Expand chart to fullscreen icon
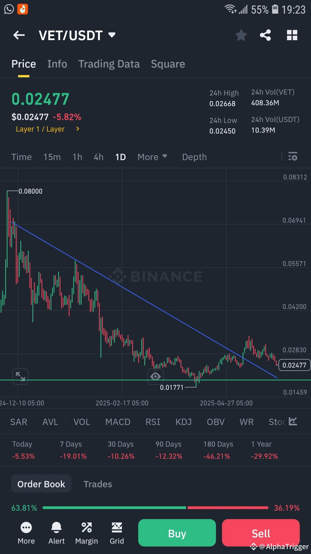Image resolution: width=311 pixels, height=554 pixels. click(20, 377)
